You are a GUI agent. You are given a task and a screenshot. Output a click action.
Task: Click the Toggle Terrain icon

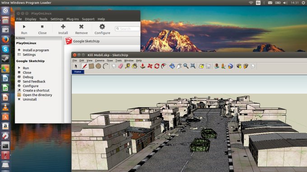(208, 66)
